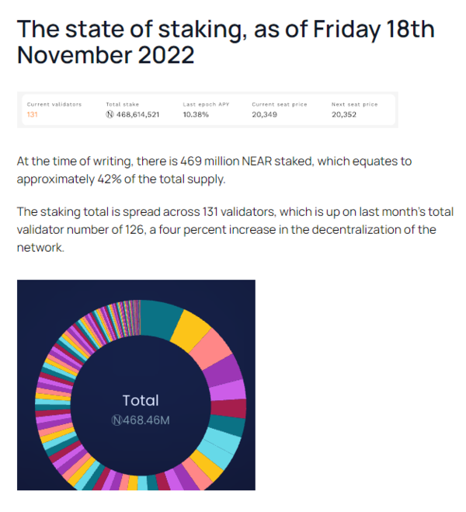Viewport: 466px width, 512px height.
Task: Click the NEAR symbol beside 468,614,521
Action: pyautogui.click(x=110, y=114)
